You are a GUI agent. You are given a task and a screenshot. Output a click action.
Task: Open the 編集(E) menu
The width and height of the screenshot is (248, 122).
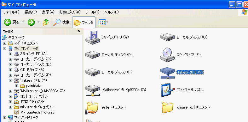click(x=30, y=12)
